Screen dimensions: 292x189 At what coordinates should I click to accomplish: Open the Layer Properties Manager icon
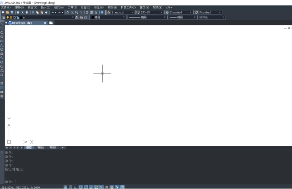(x=3, y=17)
